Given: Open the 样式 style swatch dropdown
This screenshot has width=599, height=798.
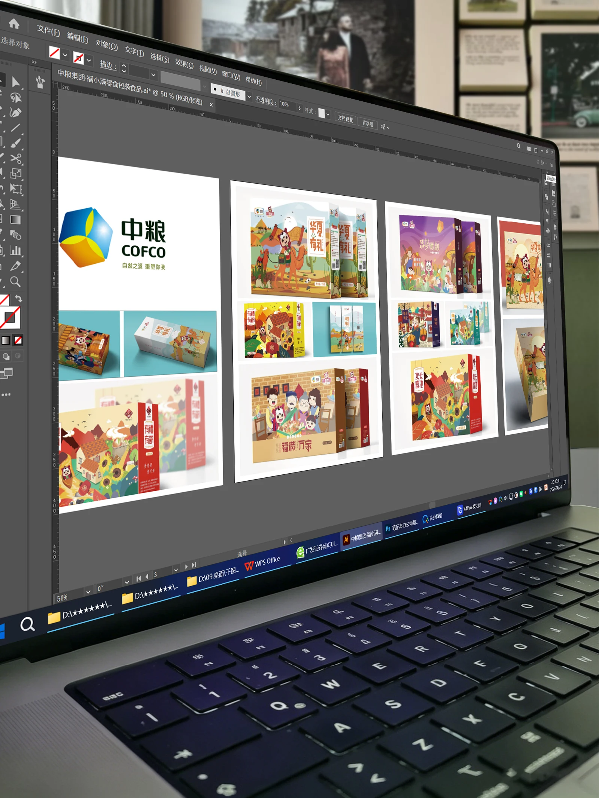Looking at the screenshot, I should (x=328, y=114).
